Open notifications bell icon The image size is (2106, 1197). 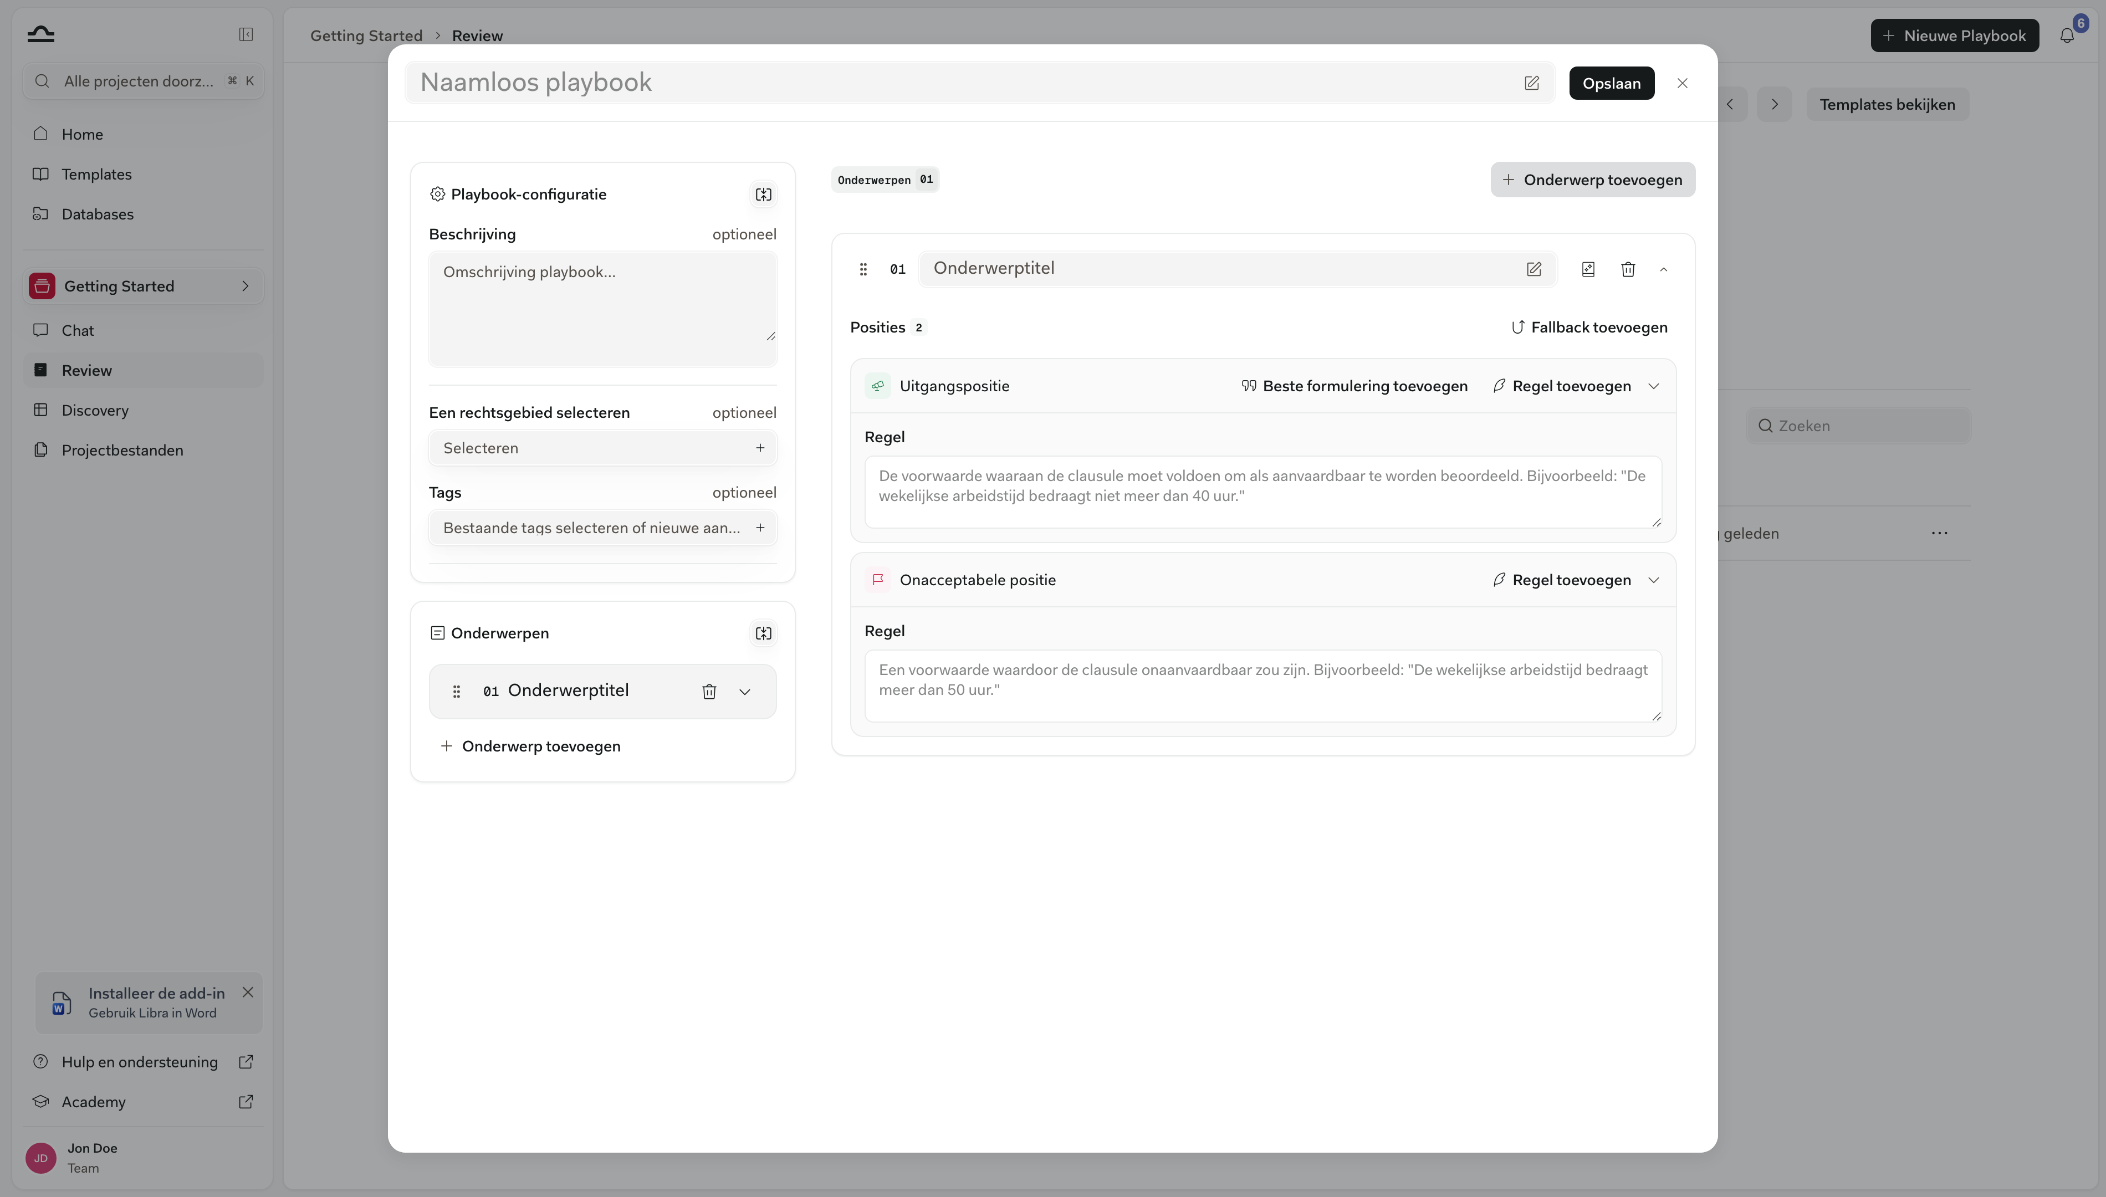pyautogui.click(x=2067, y=35)
